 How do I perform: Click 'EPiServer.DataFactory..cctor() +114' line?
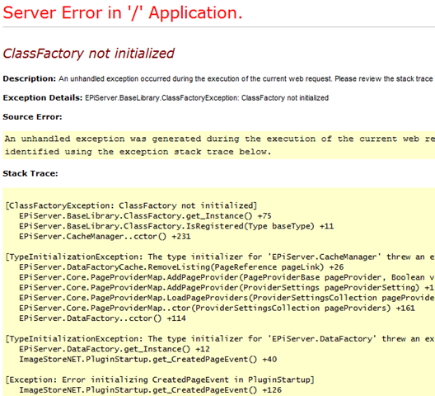102,318
